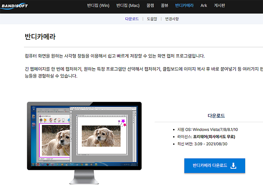The image size is (263, 189).
Task: Open the 반디집 (Win) menu item
Action: tap(98, 6)
